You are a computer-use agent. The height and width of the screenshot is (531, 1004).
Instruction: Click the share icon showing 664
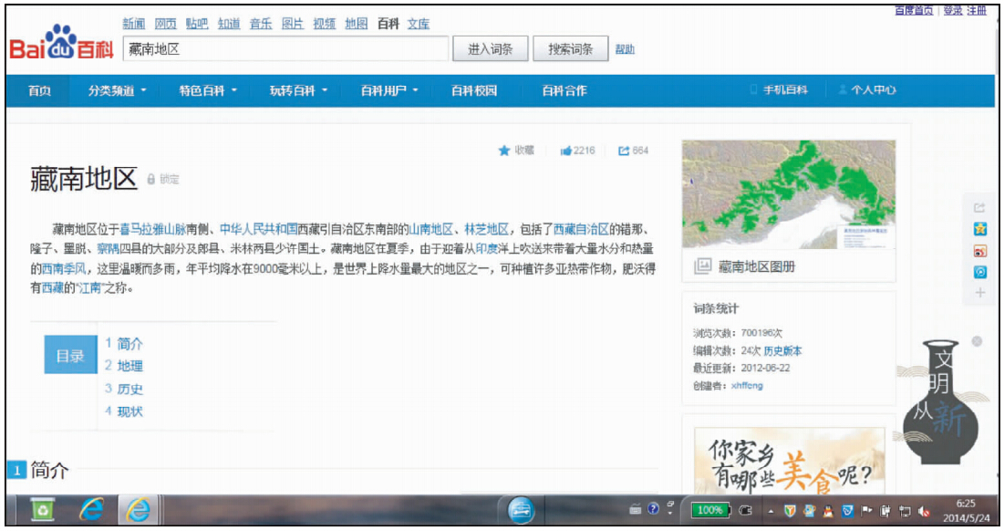(624, 151)
